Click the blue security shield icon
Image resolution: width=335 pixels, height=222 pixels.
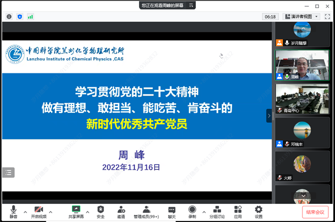[20, 17]
